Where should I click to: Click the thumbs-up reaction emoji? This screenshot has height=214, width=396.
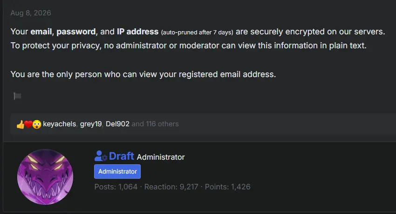20,124
